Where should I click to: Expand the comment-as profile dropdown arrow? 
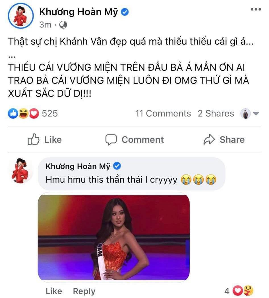[x=256, y=114]
